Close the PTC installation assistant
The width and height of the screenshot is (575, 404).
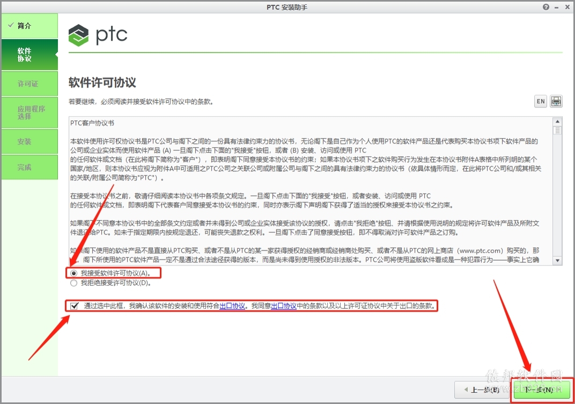pyautogui.click(x=567, y=7)
